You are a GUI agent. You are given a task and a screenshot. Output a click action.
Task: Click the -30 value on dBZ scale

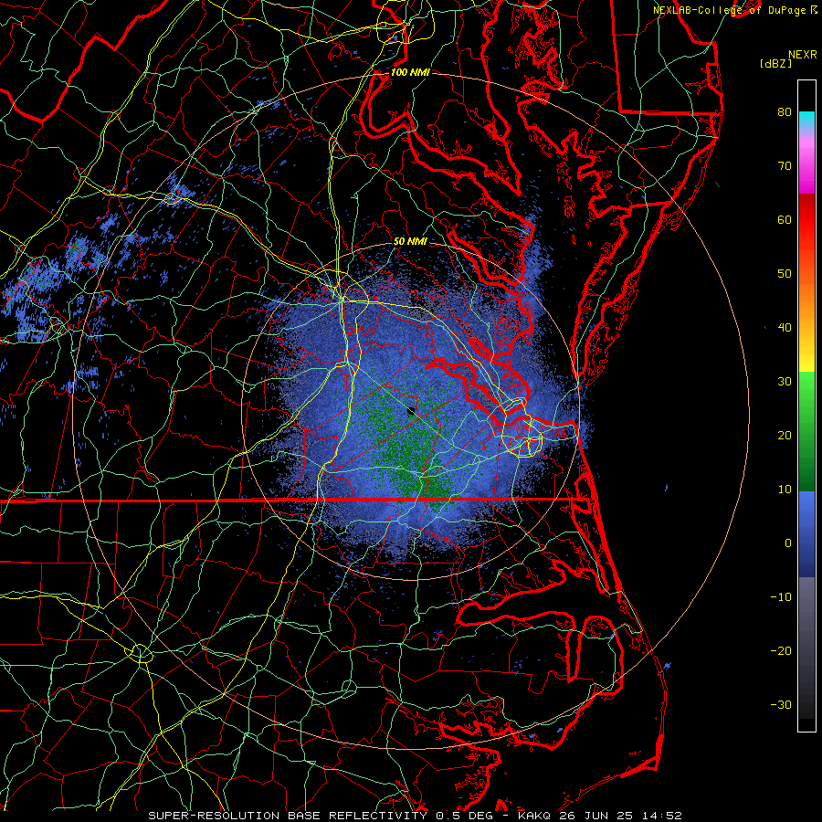(x=781, y=704)
